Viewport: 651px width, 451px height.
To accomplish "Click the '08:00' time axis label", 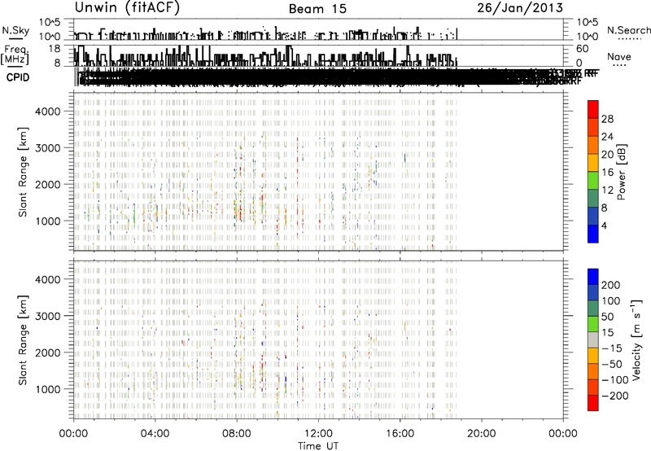I will coord(237,434).
